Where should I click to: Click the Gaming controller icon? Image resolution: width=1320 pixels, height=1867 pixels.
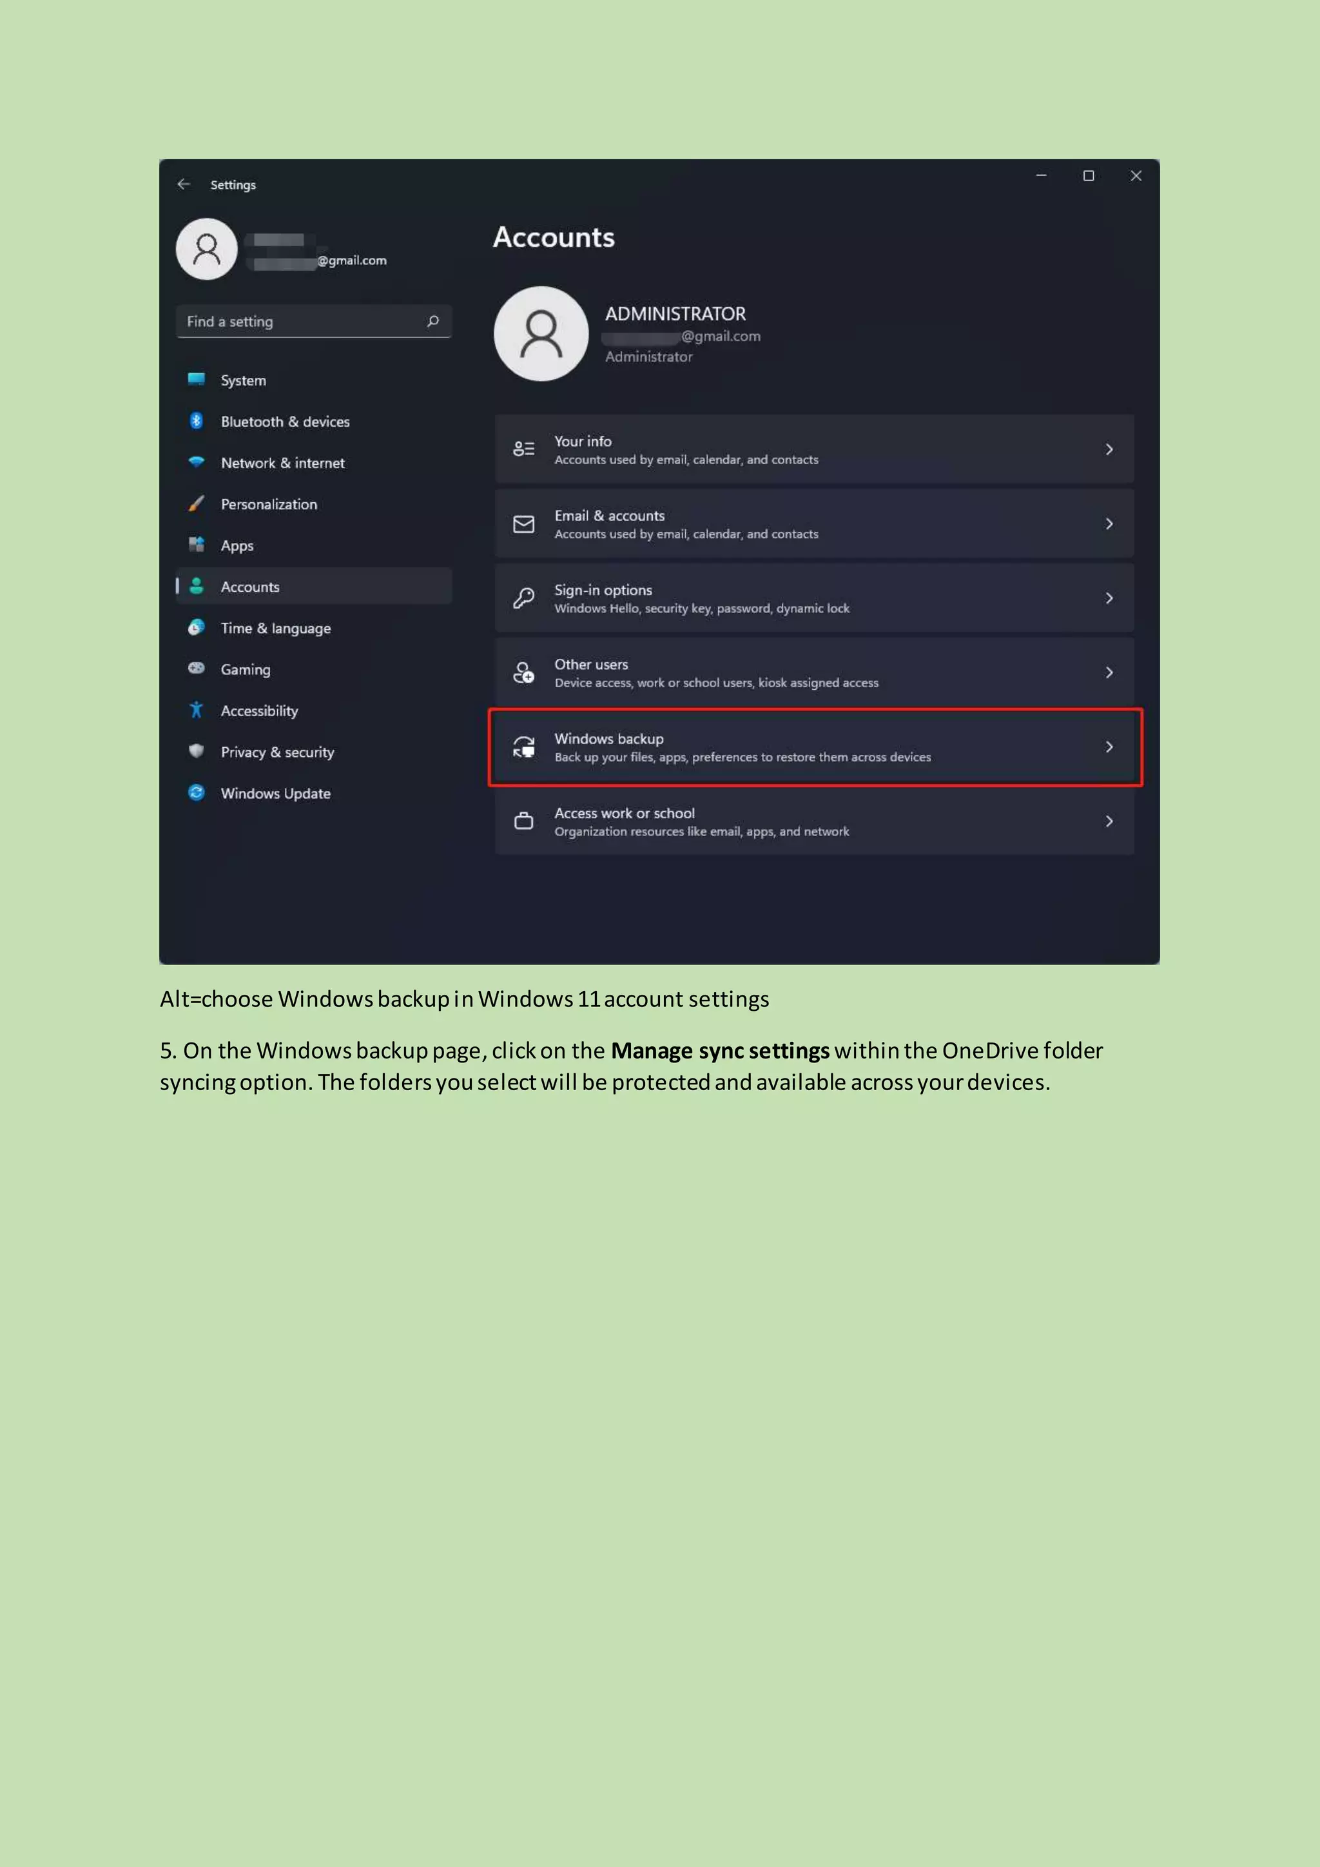click(196, 669)
